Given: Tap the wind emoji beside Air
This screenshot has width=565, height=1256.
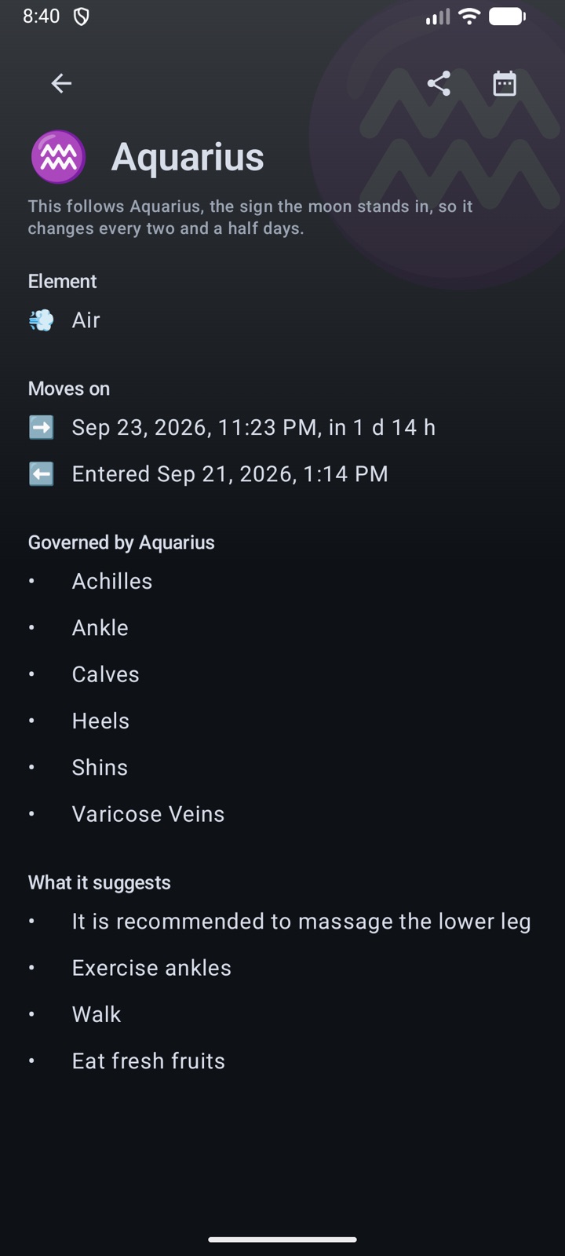Looking at the screenshot, I should point(42,320).
